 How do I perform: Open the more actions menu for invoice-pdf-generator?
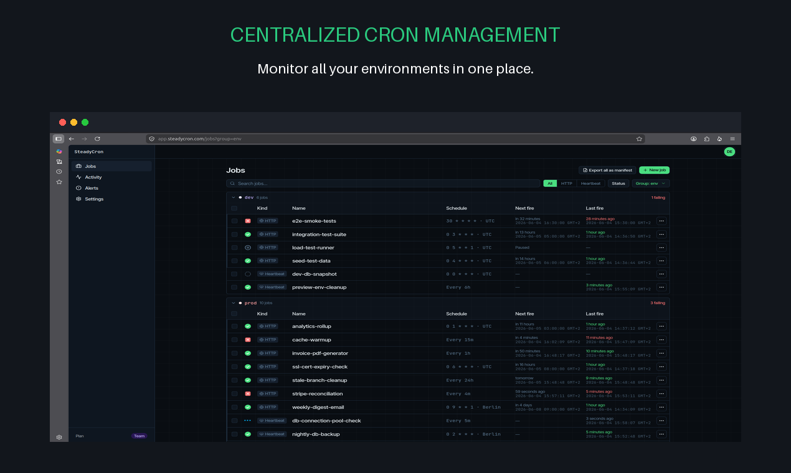(x=661, y=353)
